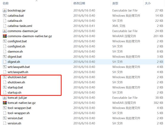This screenshot has width=165, height=125.
Task: Select the shutdown.bat batch icon
Action: coord(5,77)
